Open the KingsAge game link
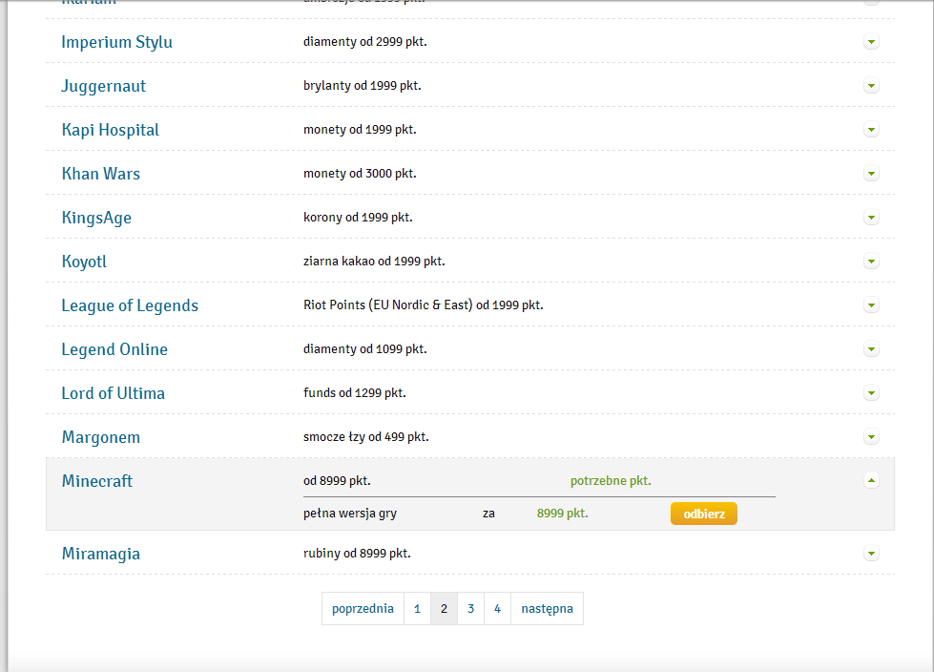Viewport: 934px width, 672px height. pos(96,218)
